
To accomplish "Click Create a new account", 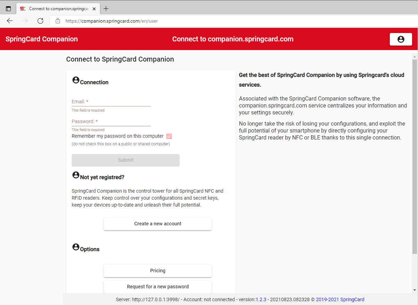I will tap(157, 224).
